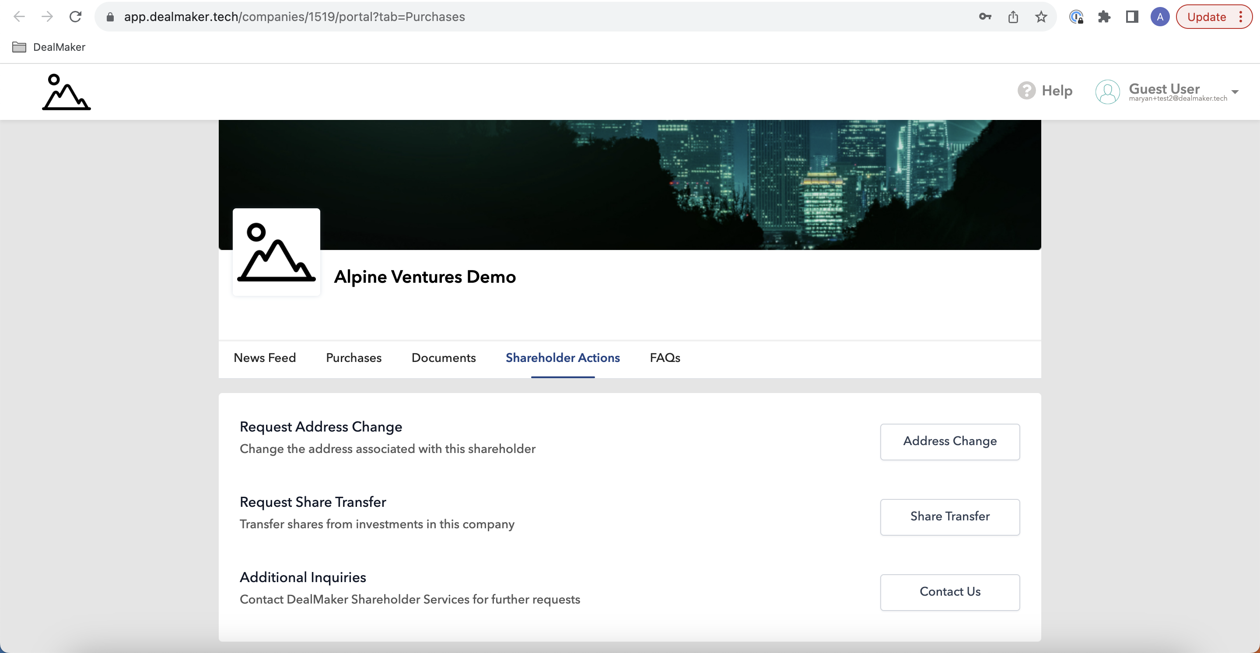Click the Guest User avatar icon

tap(1107, 91)
